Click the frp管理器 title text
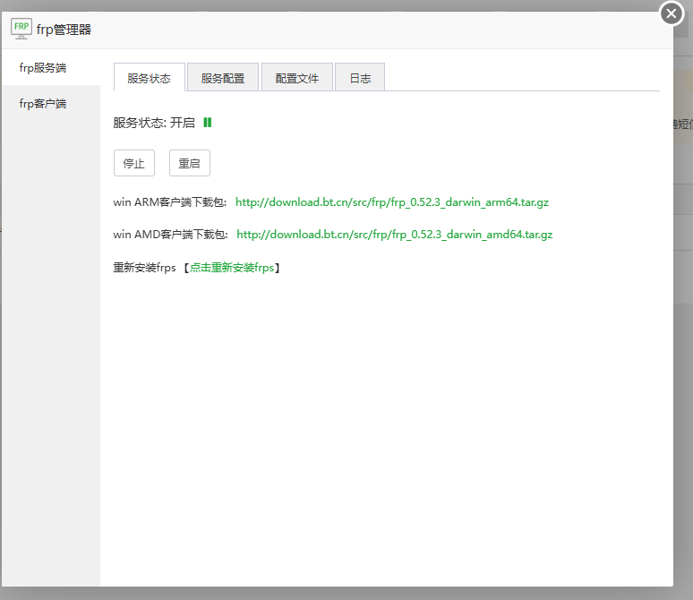Viewport: 693px width, 600px height. pyautogui.click(x=64, y=30)
